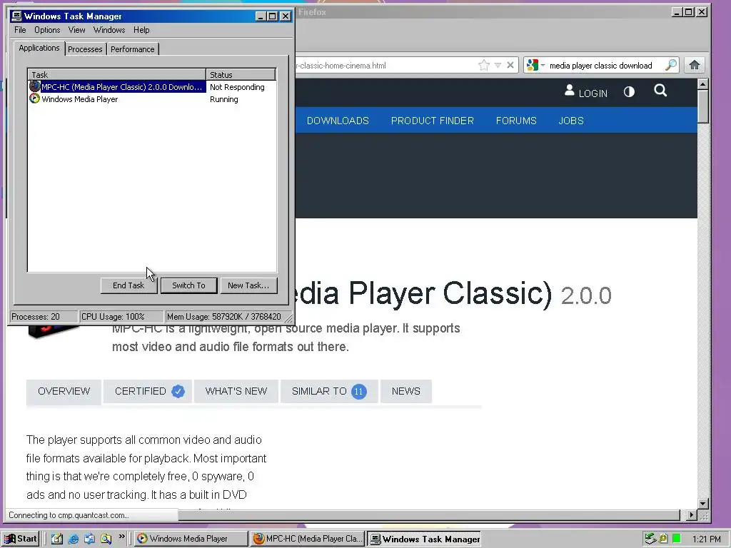
Task: Open the File menu in Task Manager
Action: coord(20,30)
